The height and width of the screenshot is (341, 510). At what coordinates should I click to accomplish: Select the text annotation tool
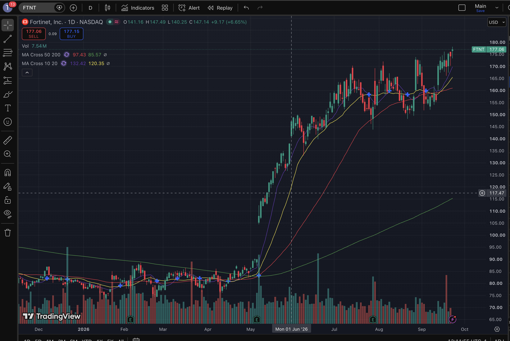pyautogui.click(x=8, y=108)
